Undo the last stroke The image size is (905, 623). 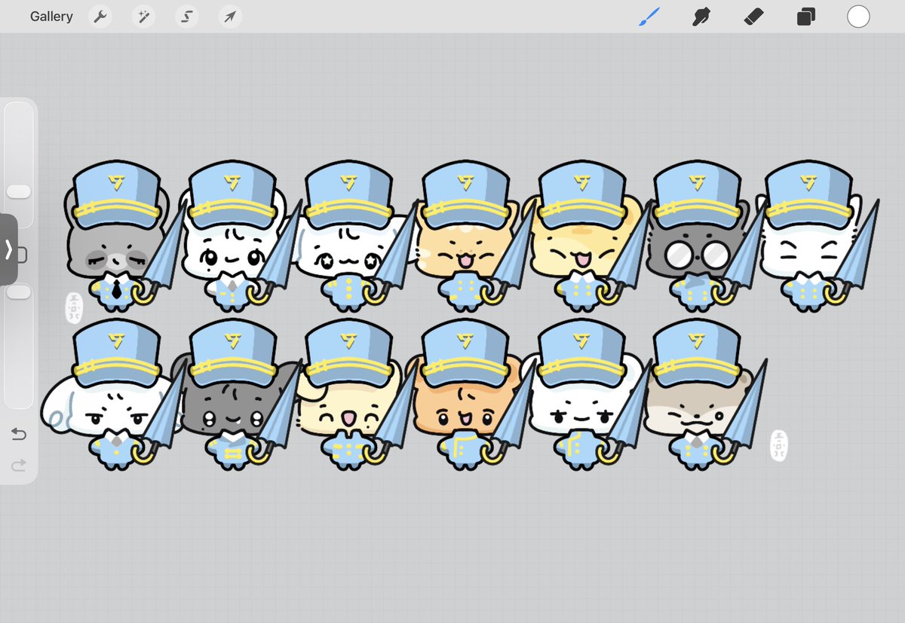[19, 434]
